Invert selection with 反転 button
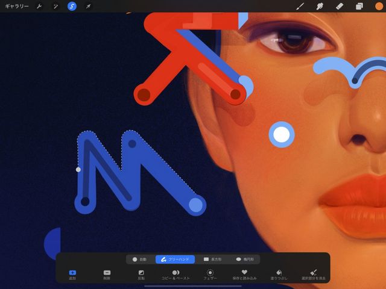 [141, 275]
